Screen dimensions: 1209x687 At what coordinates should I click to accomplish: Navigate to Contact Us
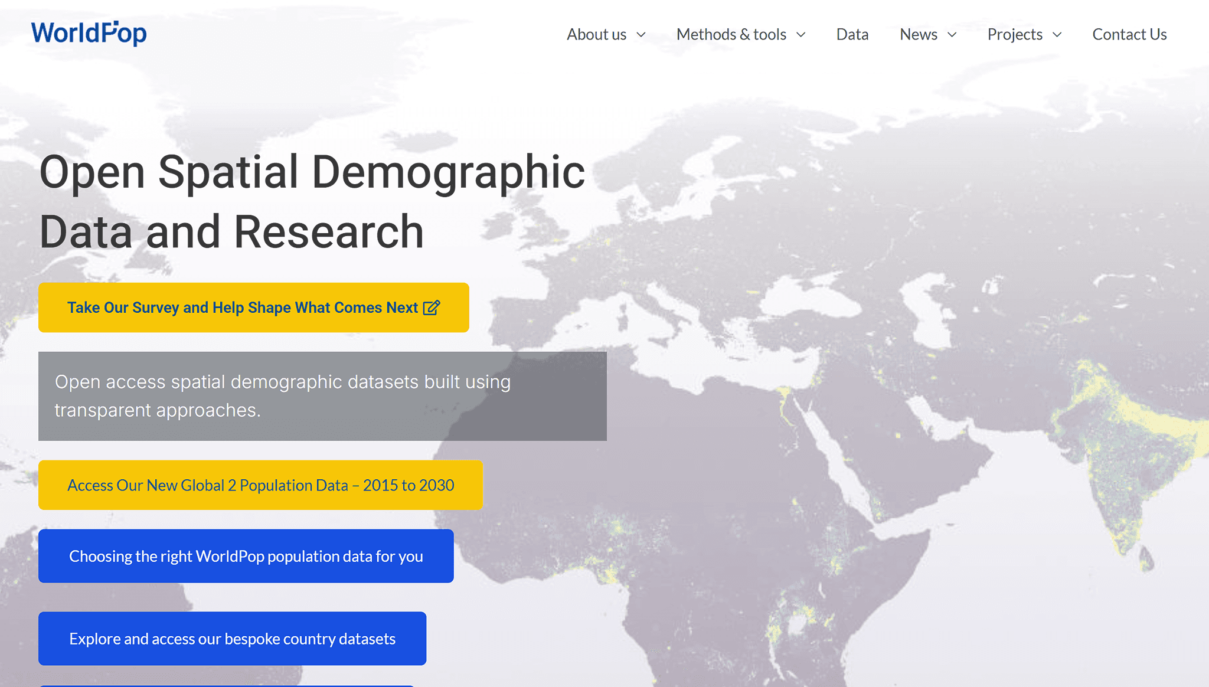tap(1129, 34)
